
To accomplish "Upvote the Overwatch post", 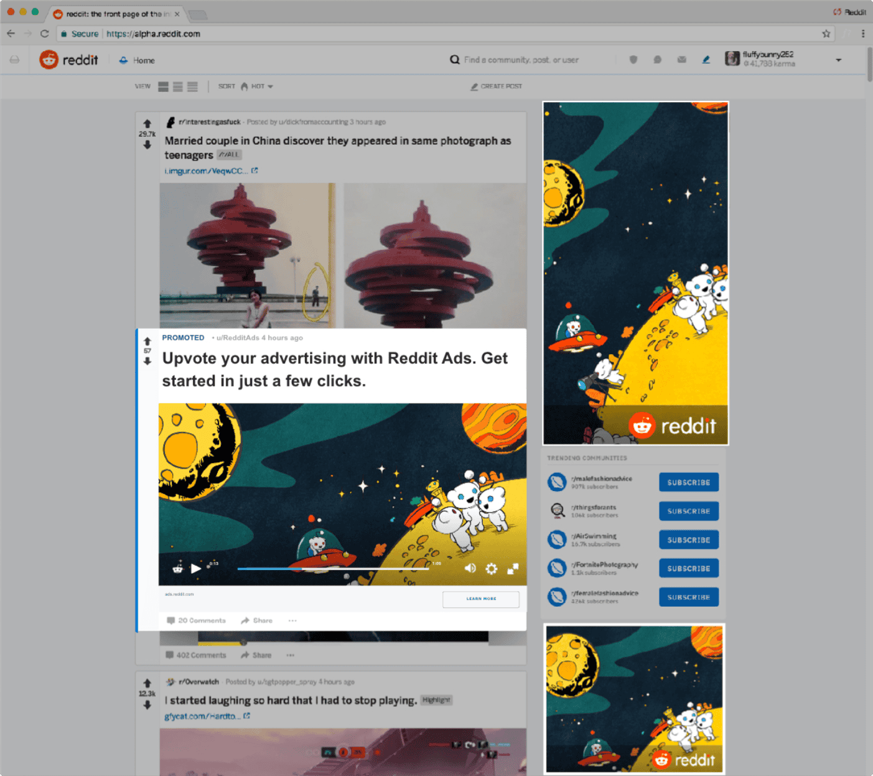I will pyautogui.click(x=147, y=683).
